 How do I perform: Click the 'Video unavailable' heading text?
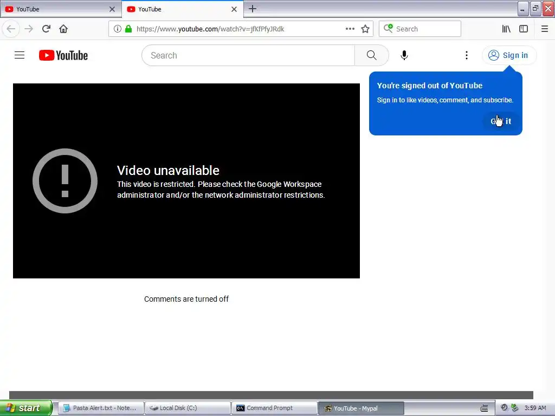[168, 171]
